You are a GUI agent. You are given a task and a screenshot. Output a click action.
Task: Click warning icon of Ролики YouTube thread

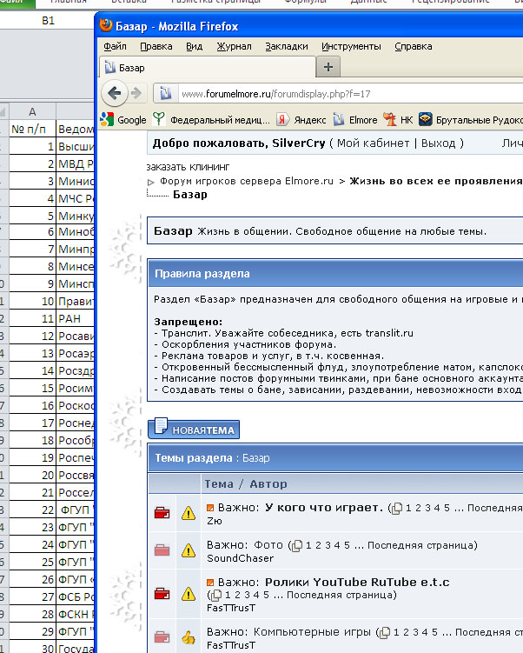coord(188,594)
